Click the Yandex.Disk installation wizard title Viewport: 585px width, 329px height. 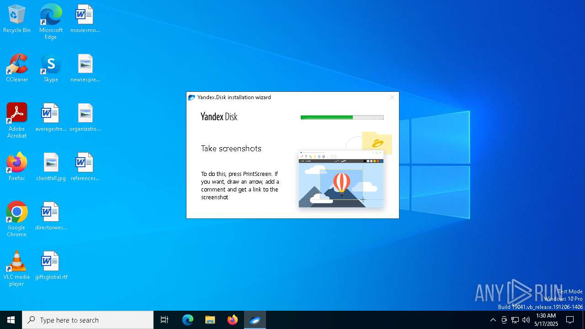pos(234,97)
